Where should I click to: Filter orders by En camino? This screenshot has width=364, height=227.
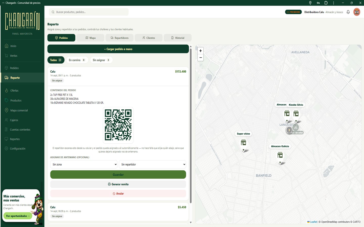pyautogui.click(x=77, y=60)
